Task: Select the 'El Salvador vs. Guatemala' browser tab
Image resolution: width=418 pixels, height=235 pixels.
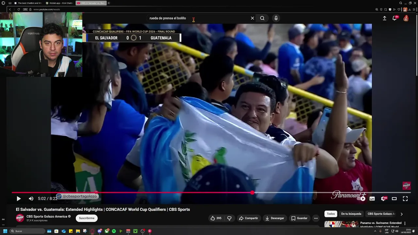Action: coord(91,3)
